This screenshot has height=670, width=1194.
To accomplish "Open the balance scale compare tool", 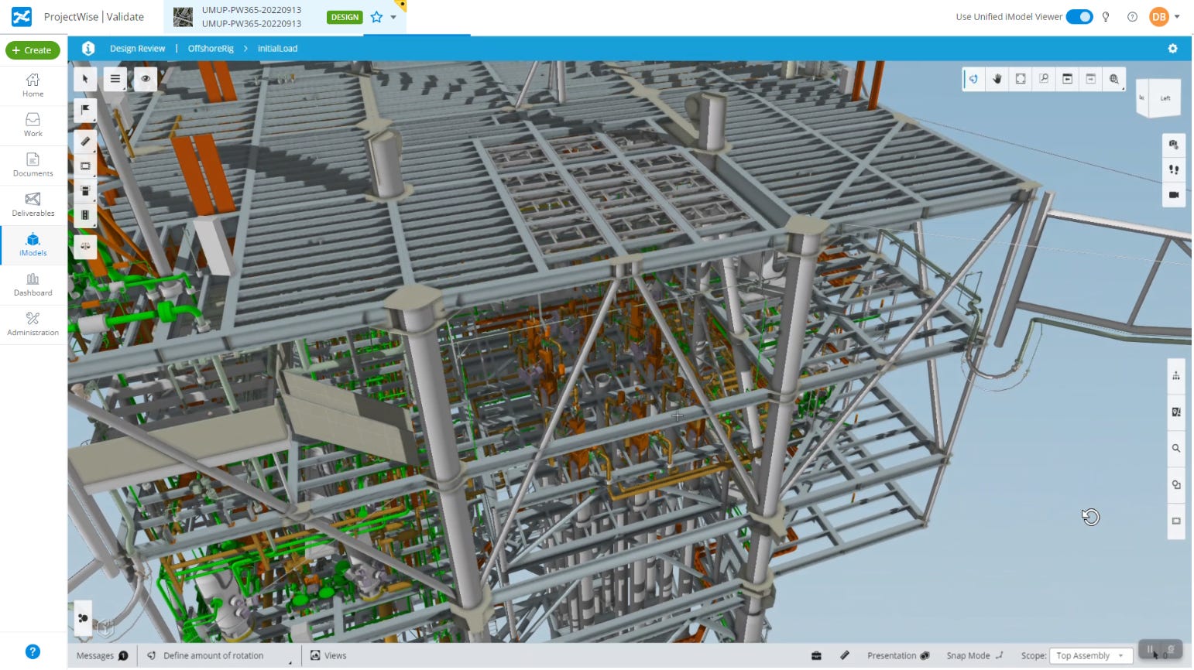I will click(x=85, y=247).
